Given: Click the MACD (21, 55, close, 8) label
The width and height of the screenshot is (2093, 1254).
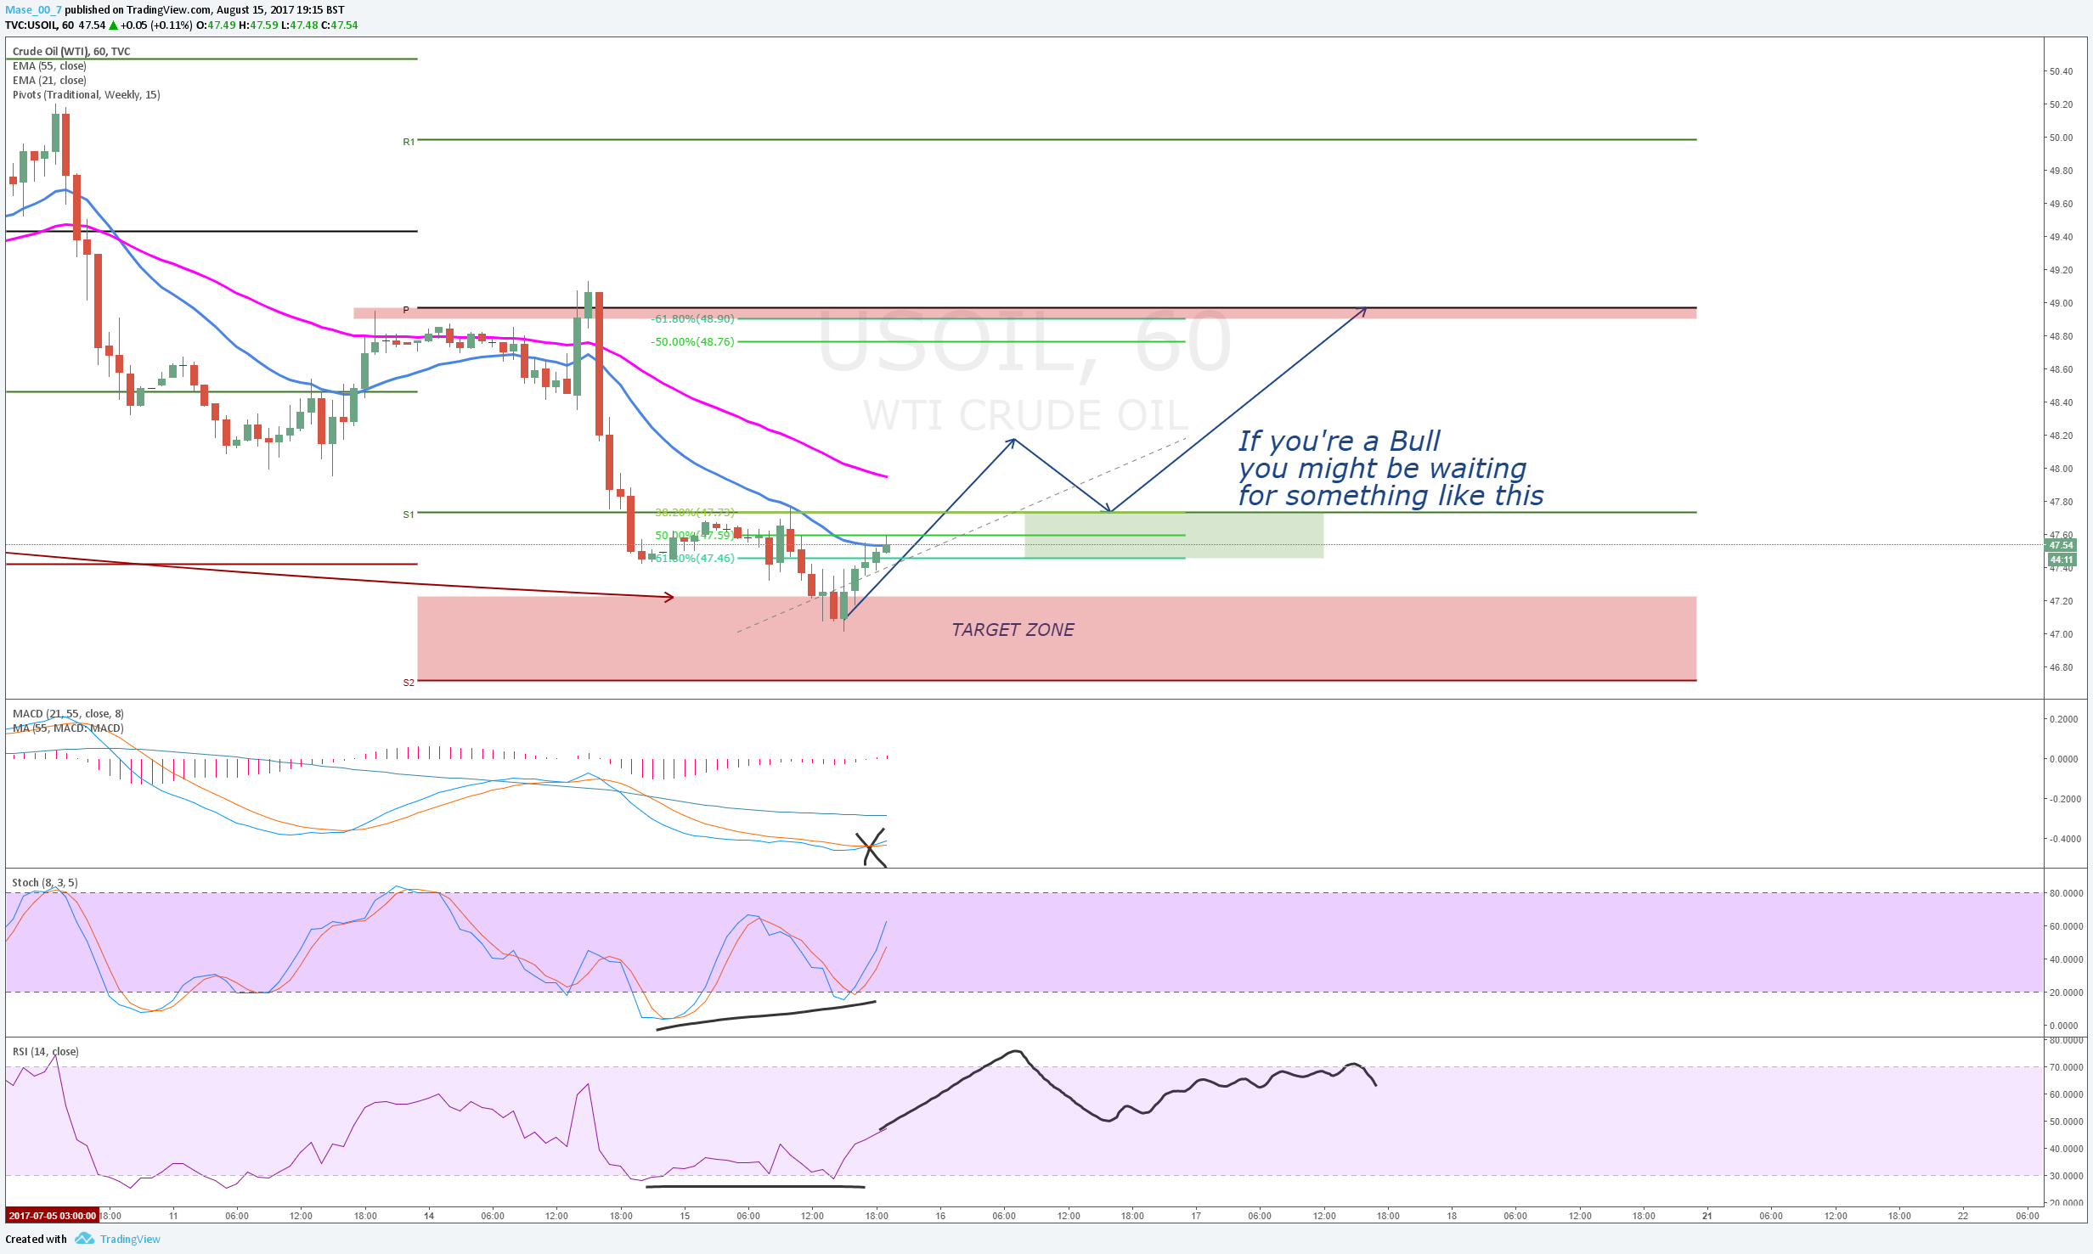Looking at the screenshot, I should point(68,713).
